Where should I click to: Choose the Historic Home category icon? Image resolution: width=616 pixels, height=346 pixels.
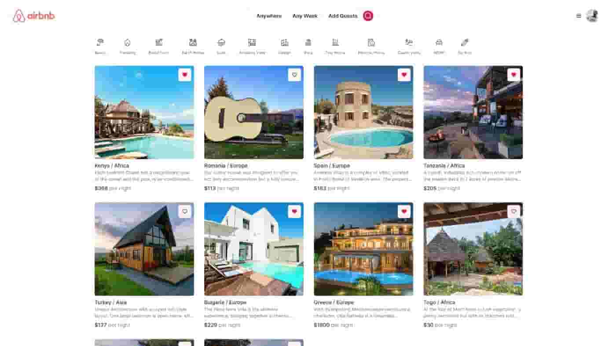pyautogui.click(x=371, y=43)
